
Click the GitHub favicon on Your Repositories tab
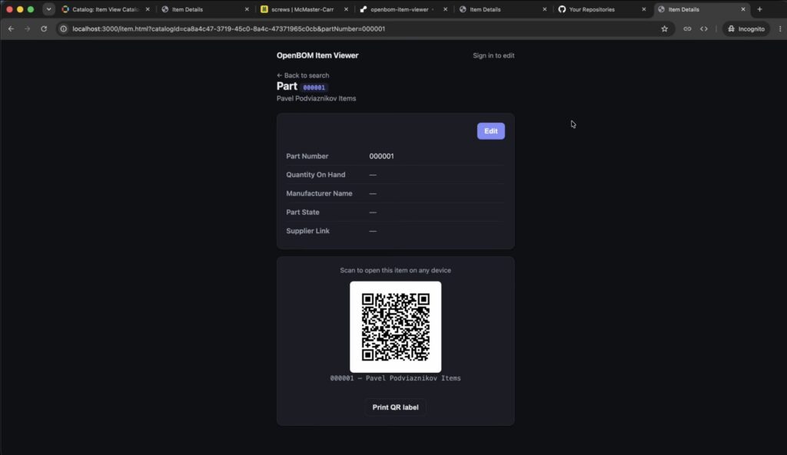(562, 9)
